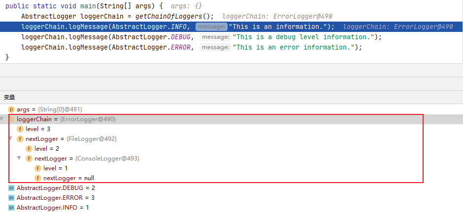Click the field icon next to level = 3
The height and width of the screenshot is (215, 463).
(x=20, y=129)
